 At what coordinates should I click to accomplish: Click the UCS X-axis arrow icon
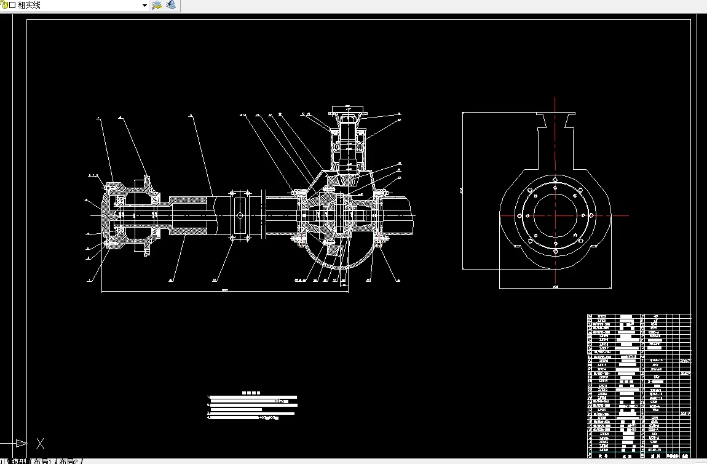pos(21,443)
